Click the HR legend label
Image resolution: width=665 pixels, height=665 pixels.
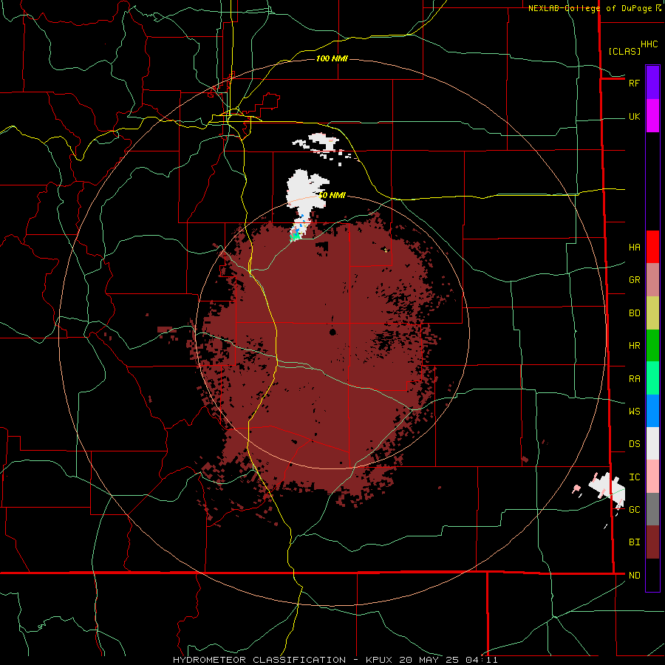tap(634, 346)
